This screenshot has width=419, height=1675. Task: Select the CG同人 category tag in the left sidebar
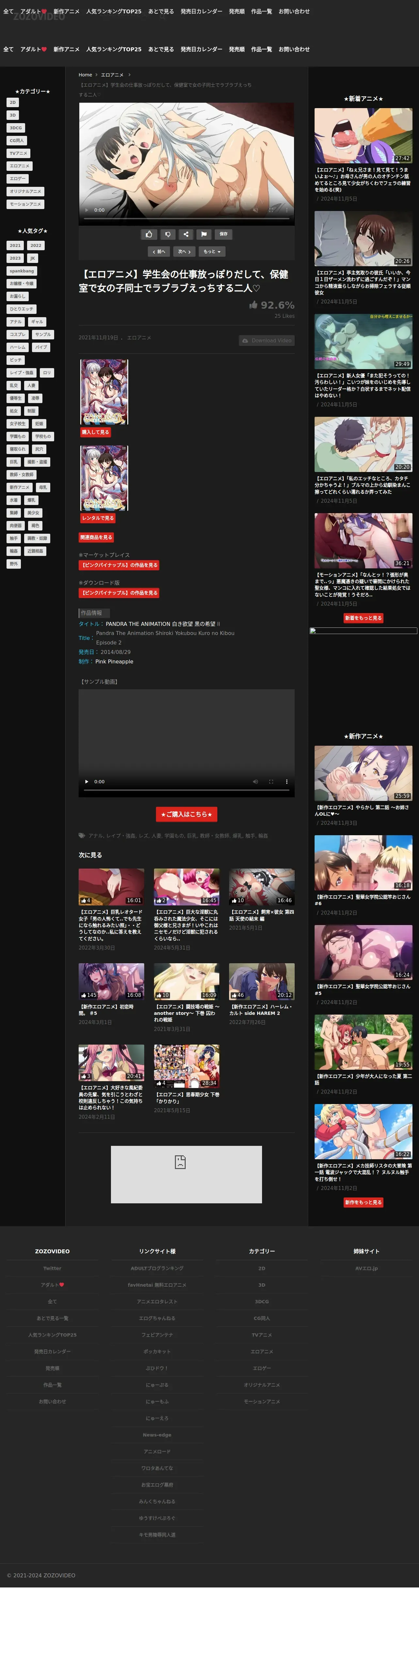17,140
